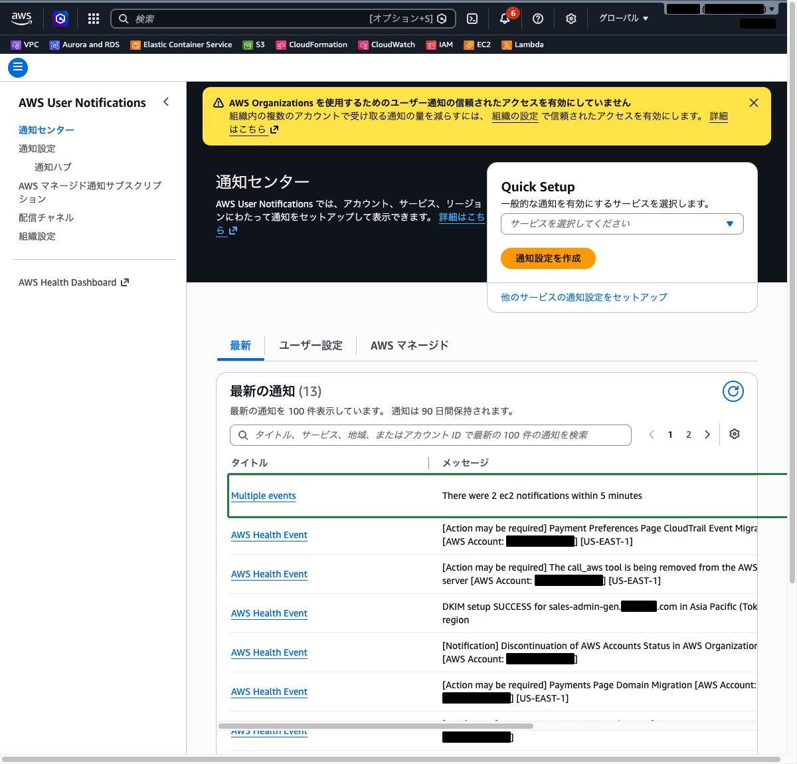Expand the サービスを選択してください dropdown
This screenshot has height=764, width=797.
(x=622, y=224)
